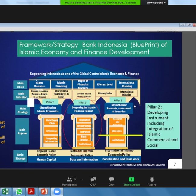Click 'Deepening the Islamic Financial Market' box
The width and height of the screenshot is (196, 196).
point(84,109)
